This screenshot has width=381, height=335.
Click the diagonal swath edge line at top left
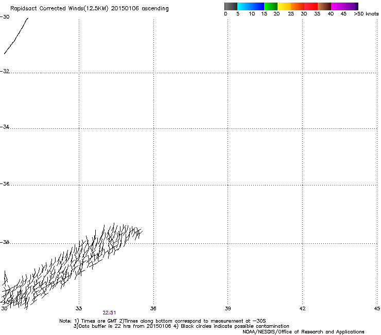[16, 36]
